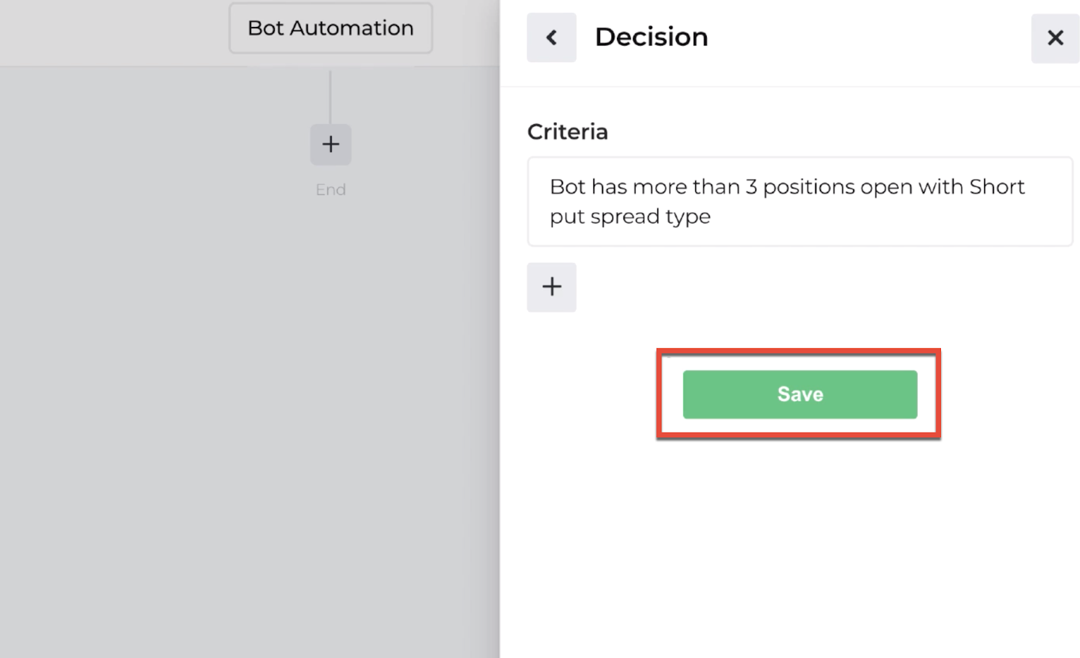Open the Bot Automation node
The image size is (1080, 658).
331,28
